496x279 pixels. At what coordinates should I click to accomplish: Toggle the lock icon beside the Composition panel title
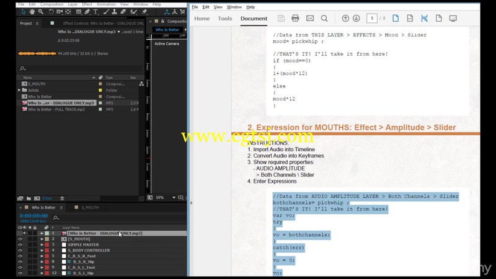tap(162, 21)
